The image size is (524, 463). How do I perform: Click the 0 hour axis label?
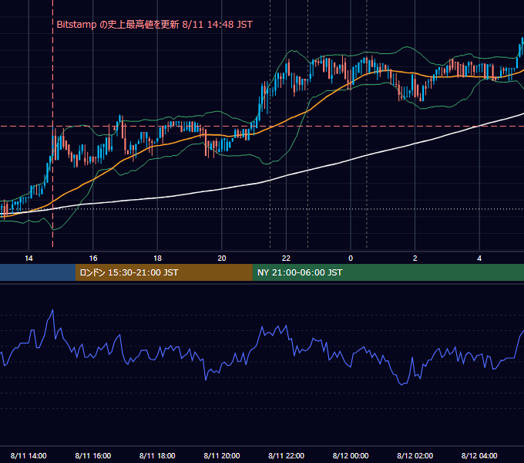351,259
